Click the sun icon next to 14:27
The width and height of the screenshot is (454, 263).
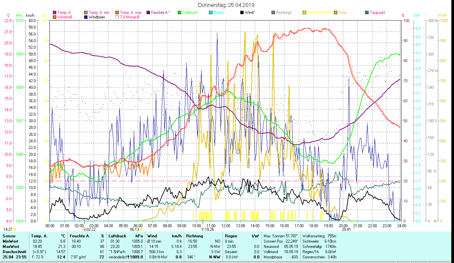pyautogui.click(x=15, y=229)
